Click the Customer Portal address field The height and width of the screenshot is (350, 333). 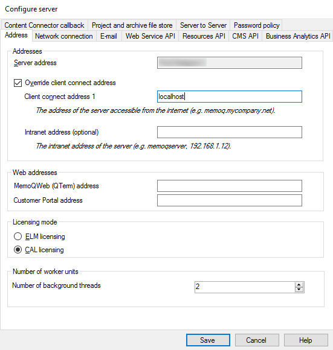tap(230, 200)
